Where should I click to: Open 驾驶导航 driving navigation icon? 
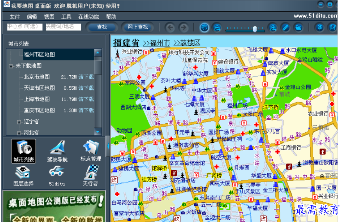tap(57, 151)
